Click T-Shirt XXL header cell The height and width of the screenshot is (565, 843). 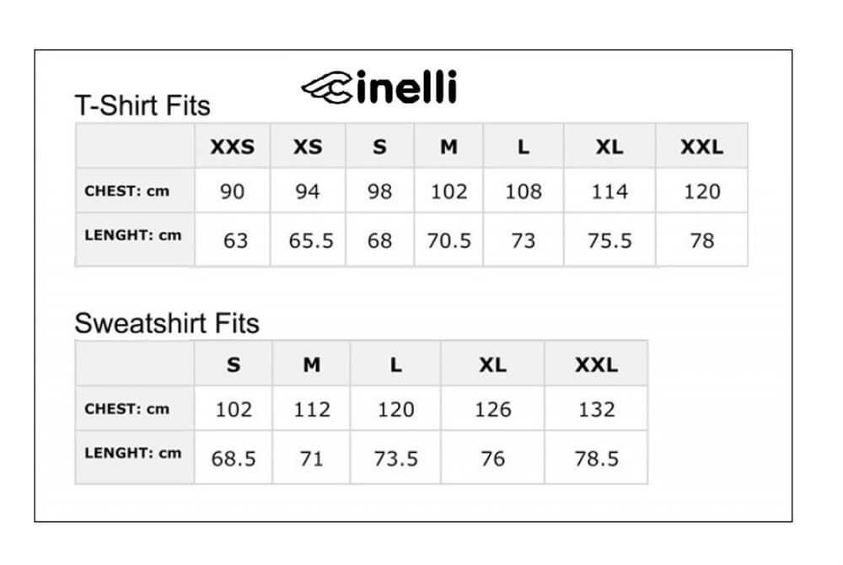(x=701, y=146)
